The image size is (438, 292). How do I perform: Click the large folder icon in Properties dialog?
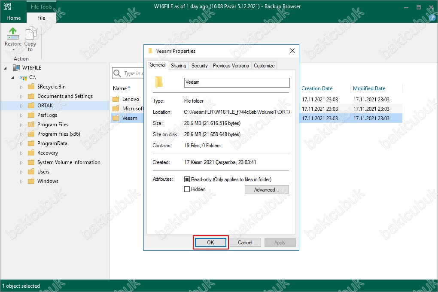tap(158, 82)
